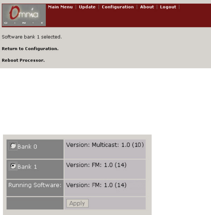Click the Bank 1 version FM 1.0 (14) cell
This screenshot has height=215, width=211.
coord(105,169)
